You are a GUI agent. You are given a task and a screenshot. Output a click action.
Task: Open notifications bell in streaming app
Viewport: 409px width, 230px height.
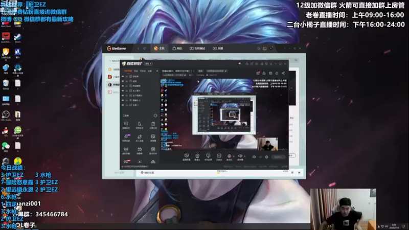[277, 73]
